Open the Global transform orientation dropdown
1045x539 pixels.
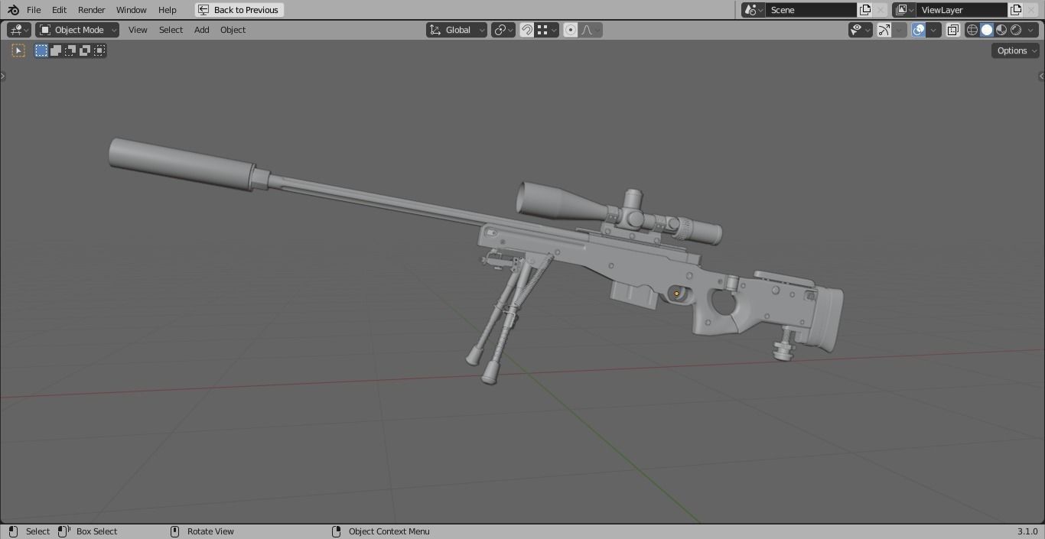(x=457, y=30)
